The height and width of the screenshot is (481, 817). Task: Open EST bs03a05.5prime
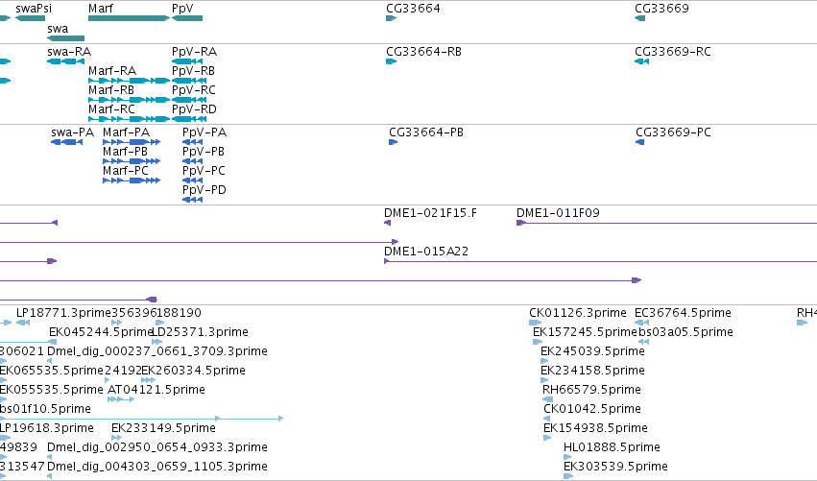[685, 332]
